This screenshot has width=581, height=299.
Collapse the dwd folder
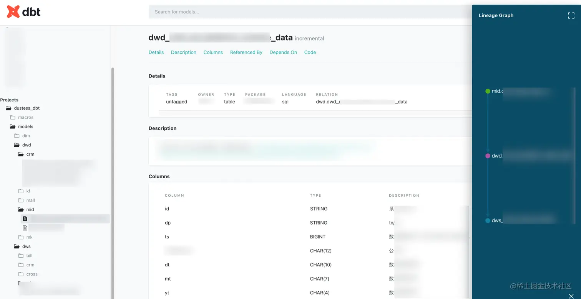click(x=22, y=145)
